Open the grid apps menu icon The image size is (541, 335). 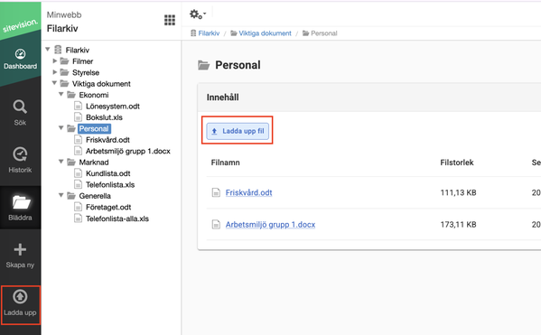click(170, 20)
